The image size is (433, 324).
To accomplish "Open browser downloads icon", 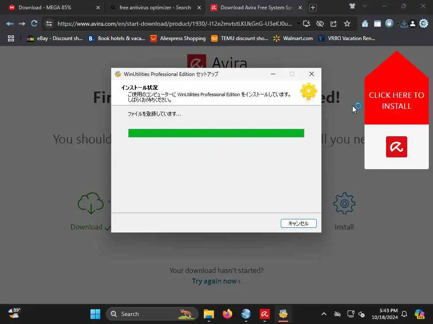I will coord(404,24).
